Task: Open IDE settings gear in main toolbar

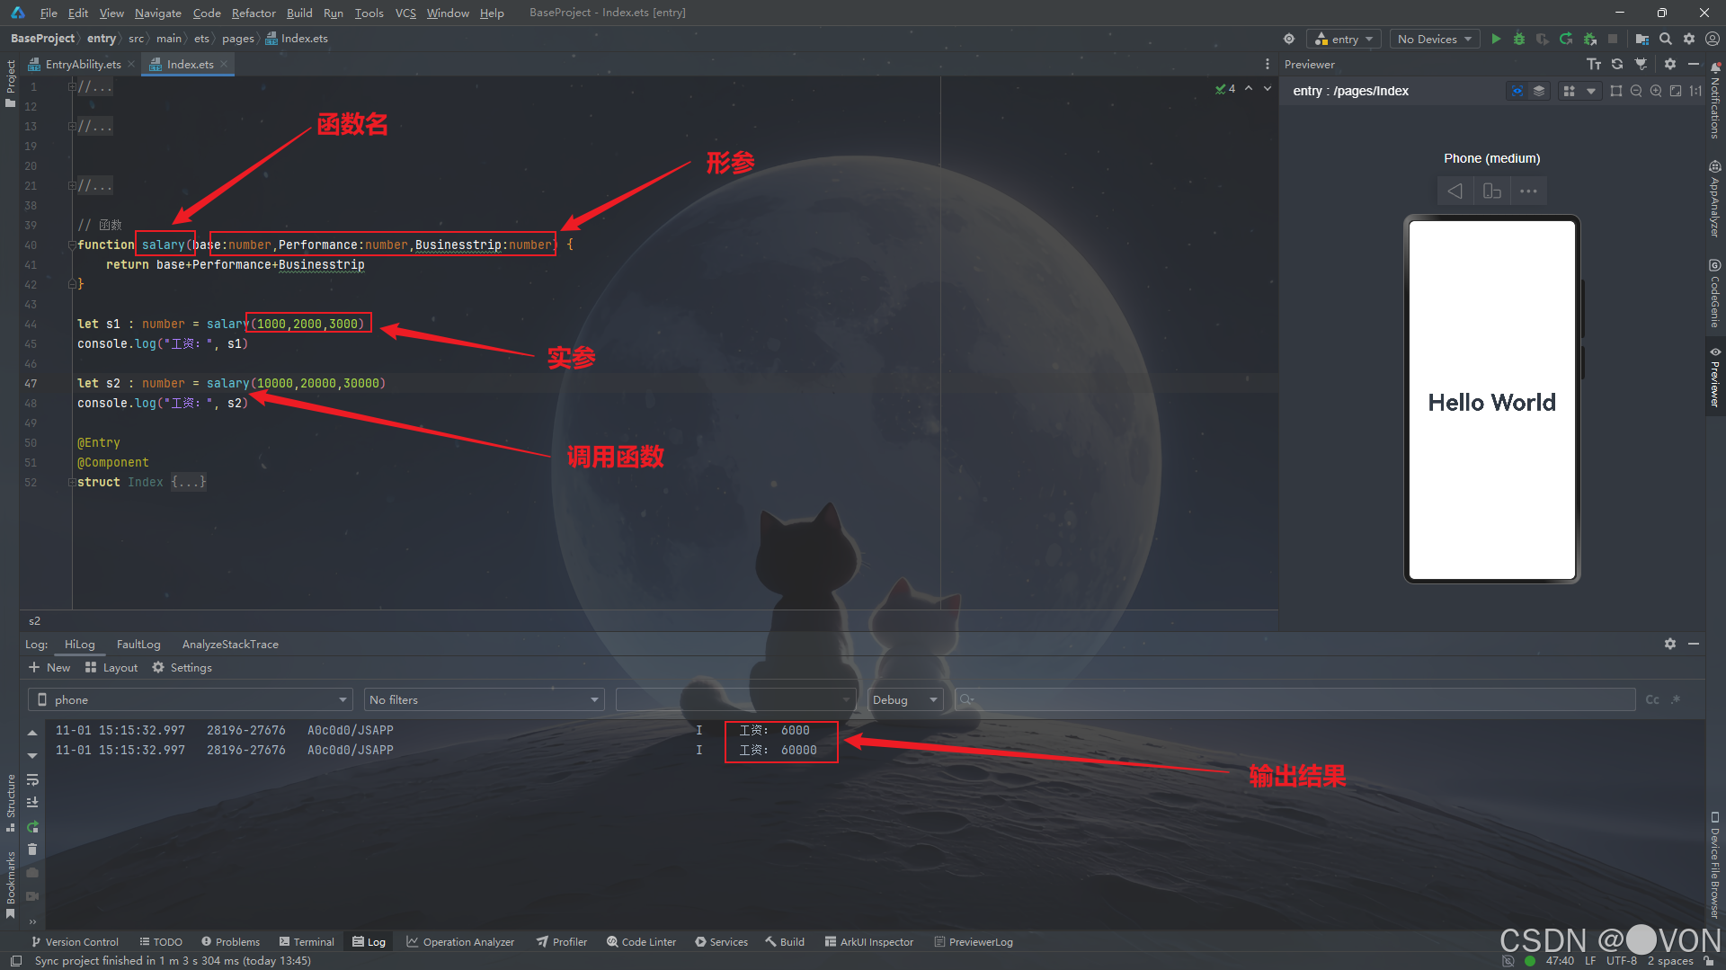Action: point(1689,39)
